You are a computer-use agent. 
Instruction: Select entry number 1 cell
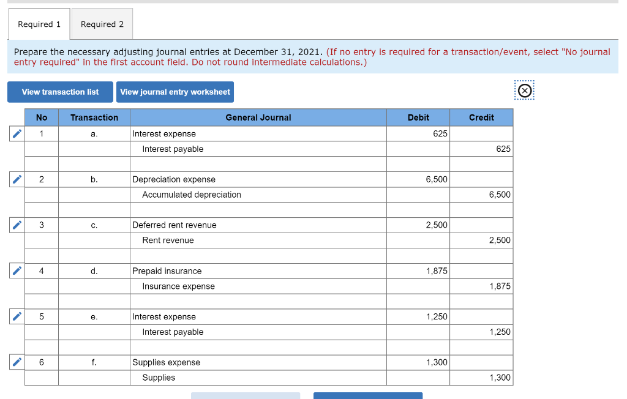point(42,133)
